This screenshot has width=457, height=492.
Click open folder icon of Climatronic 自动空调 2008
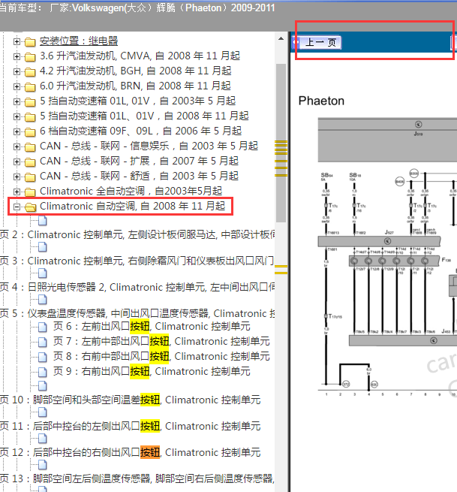[x=31, y=207]
